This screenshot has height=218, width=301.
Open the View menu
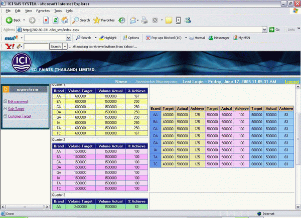pos(28,11)
